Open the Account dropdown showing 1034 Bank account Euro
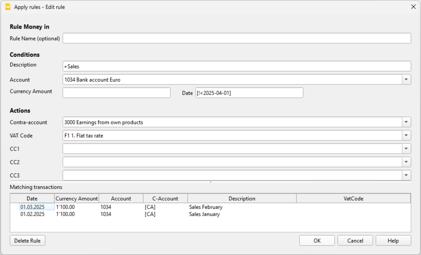The image size is (421, 255). [406, 79]
